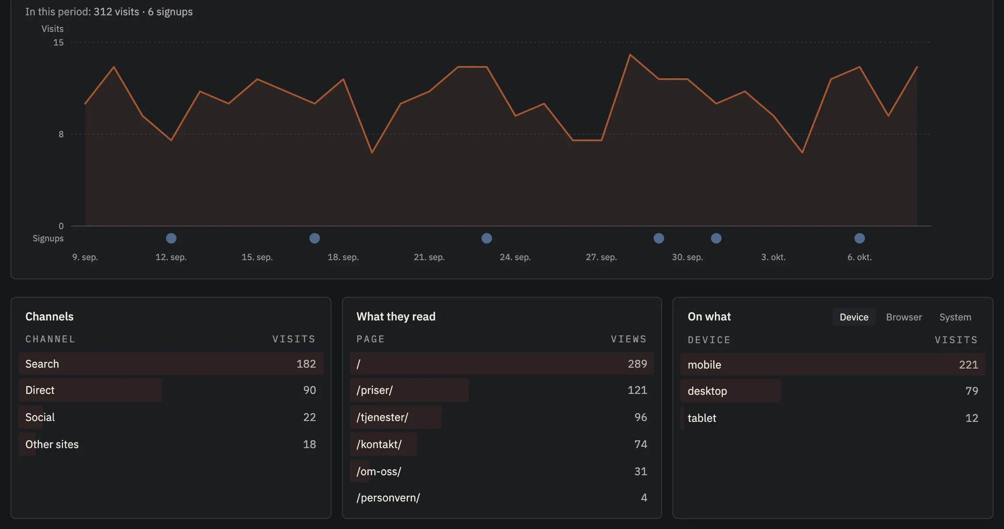Open the /om-oss/ page row
Image resolution: width=1004 pixels, height=529 pixels.
tap(502, 471)
